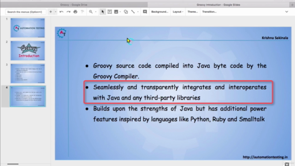Open the zoom level dropdown arrow
Screen dimensions: 295x166
[96, 12]
